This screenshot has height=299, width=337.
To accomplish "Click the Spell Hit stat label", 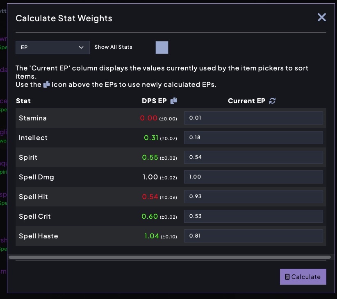I will (33, 197).
